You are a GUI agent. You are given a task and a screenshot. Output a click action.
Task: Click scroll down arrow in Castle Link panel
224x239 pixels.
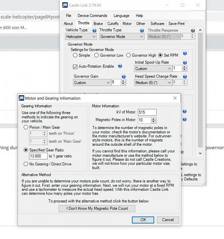(x=200, y=153)
